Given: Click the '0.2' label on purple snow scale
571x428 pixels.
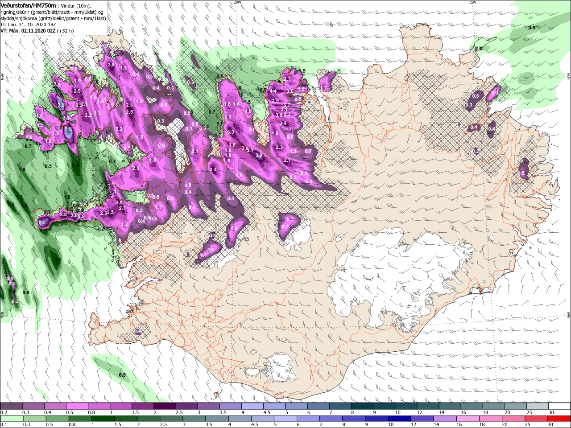Looking at the screenshot, I should pyautogui.click(x=4, y=413).
